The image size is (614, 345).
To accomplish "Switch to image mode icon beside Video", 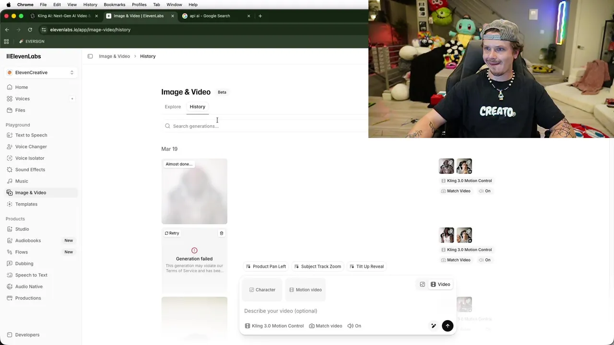I will click(x=422, y=285).
